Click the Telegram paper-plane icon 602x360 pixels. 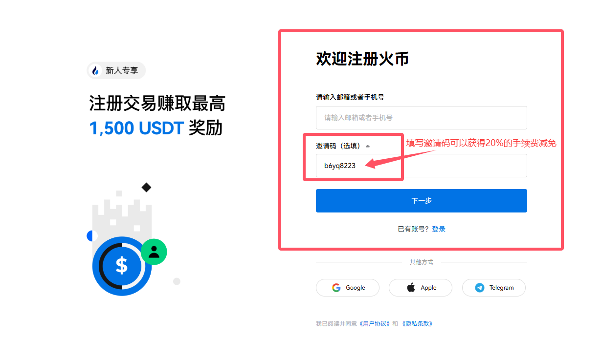(480, 288)
